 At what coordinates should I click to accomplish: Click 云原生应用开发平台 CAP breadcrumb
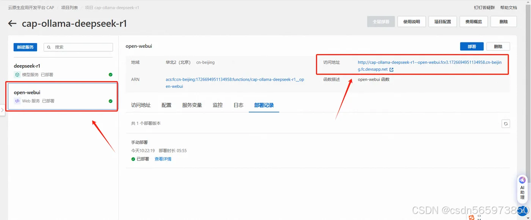[31, 8]
